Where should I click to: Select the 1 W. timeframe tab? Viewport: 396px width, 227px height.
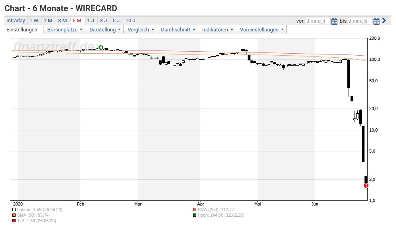tap(34, 21)
